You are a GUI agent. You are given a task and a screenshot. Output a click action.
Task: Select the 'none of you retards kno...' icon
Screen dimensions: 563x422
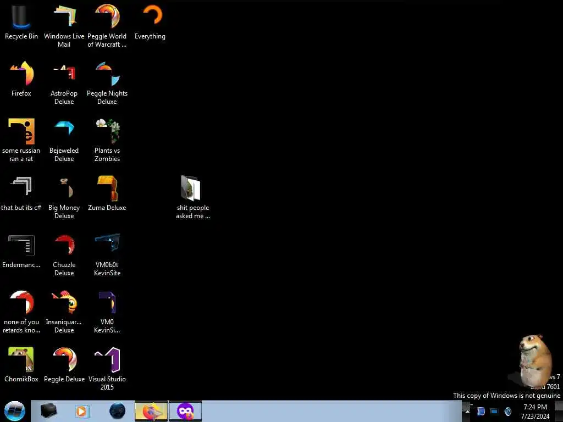[21, 312]
